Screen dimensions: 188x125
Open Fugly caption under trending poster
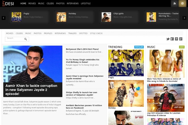111,77
